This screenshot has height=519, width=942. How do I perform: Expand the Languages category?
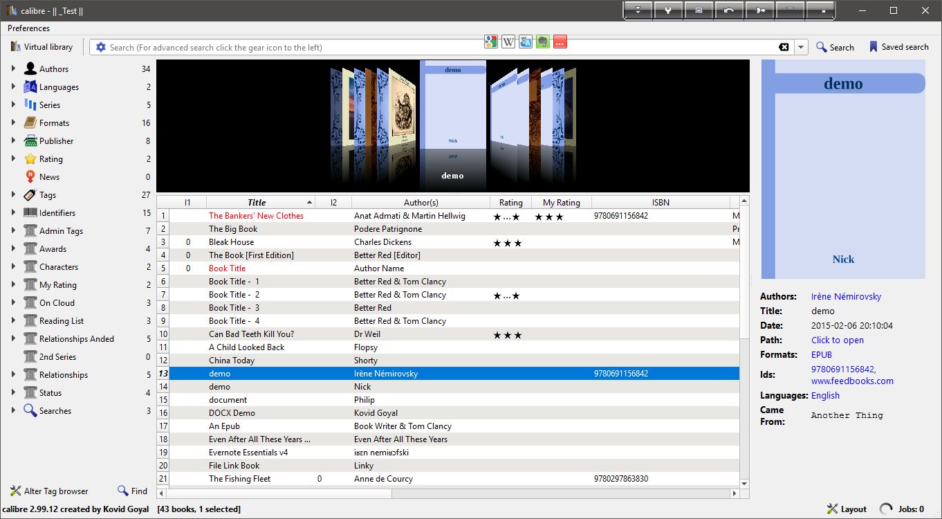(x=13, y=86)
